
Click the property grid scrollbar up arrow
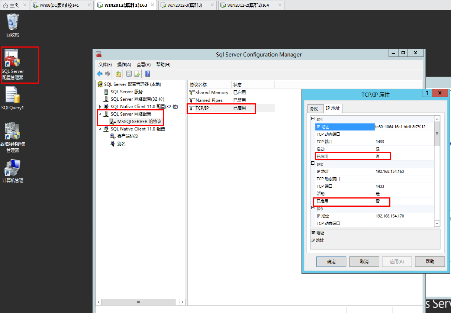[437, 119]
